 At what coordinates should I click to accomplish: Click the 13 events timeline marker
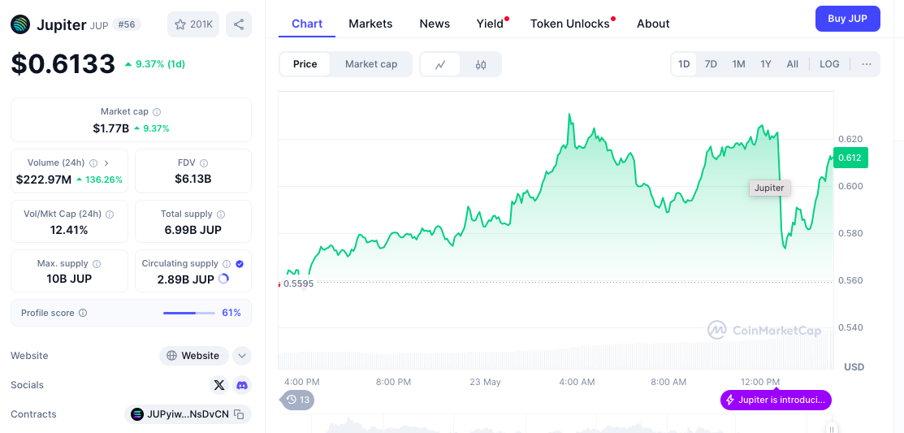click(298, 400)
